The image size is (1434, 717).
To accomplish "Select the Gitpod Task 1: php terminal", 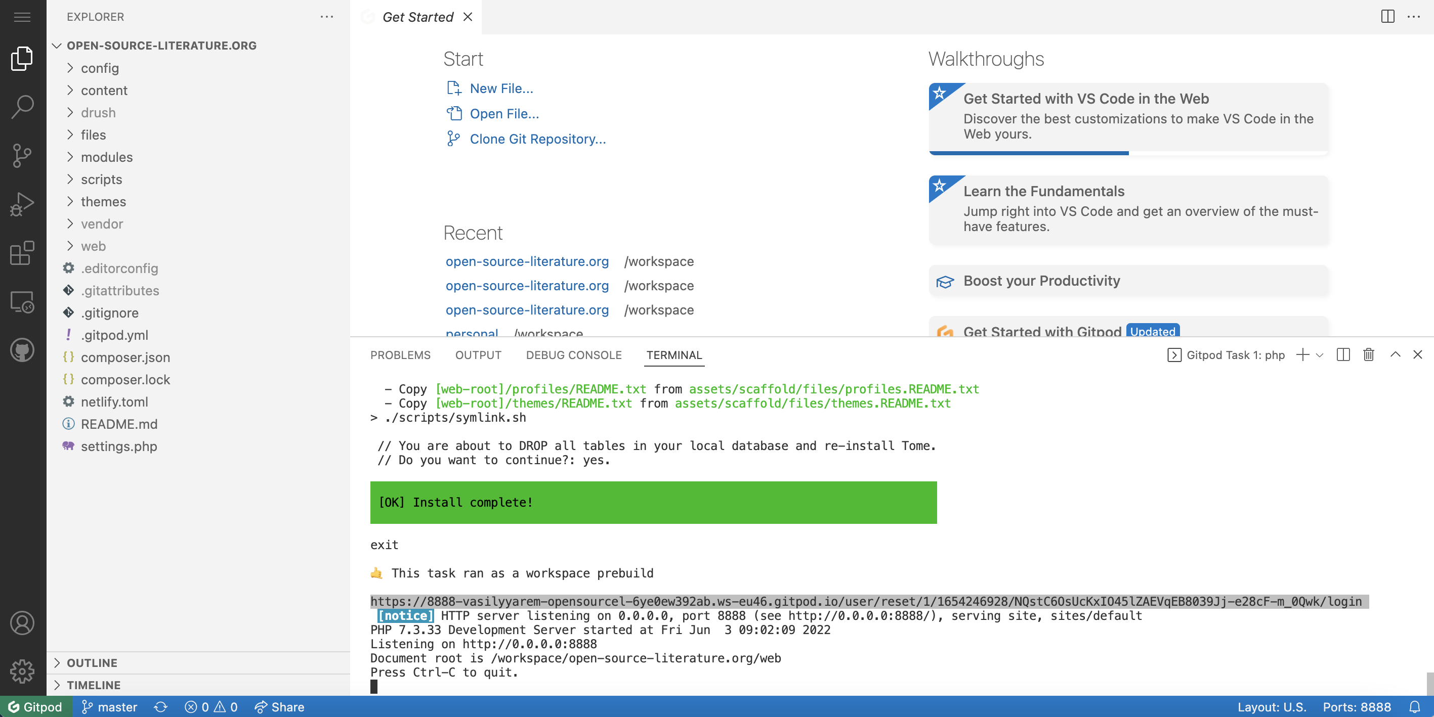I will [1227, 355].
